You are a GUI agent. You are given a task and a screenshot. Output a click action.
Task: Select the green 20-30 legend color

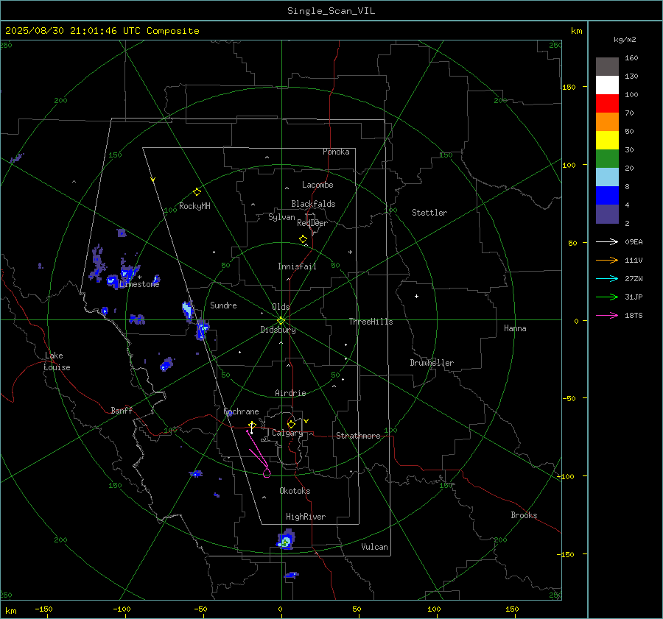tap(607, 158)
